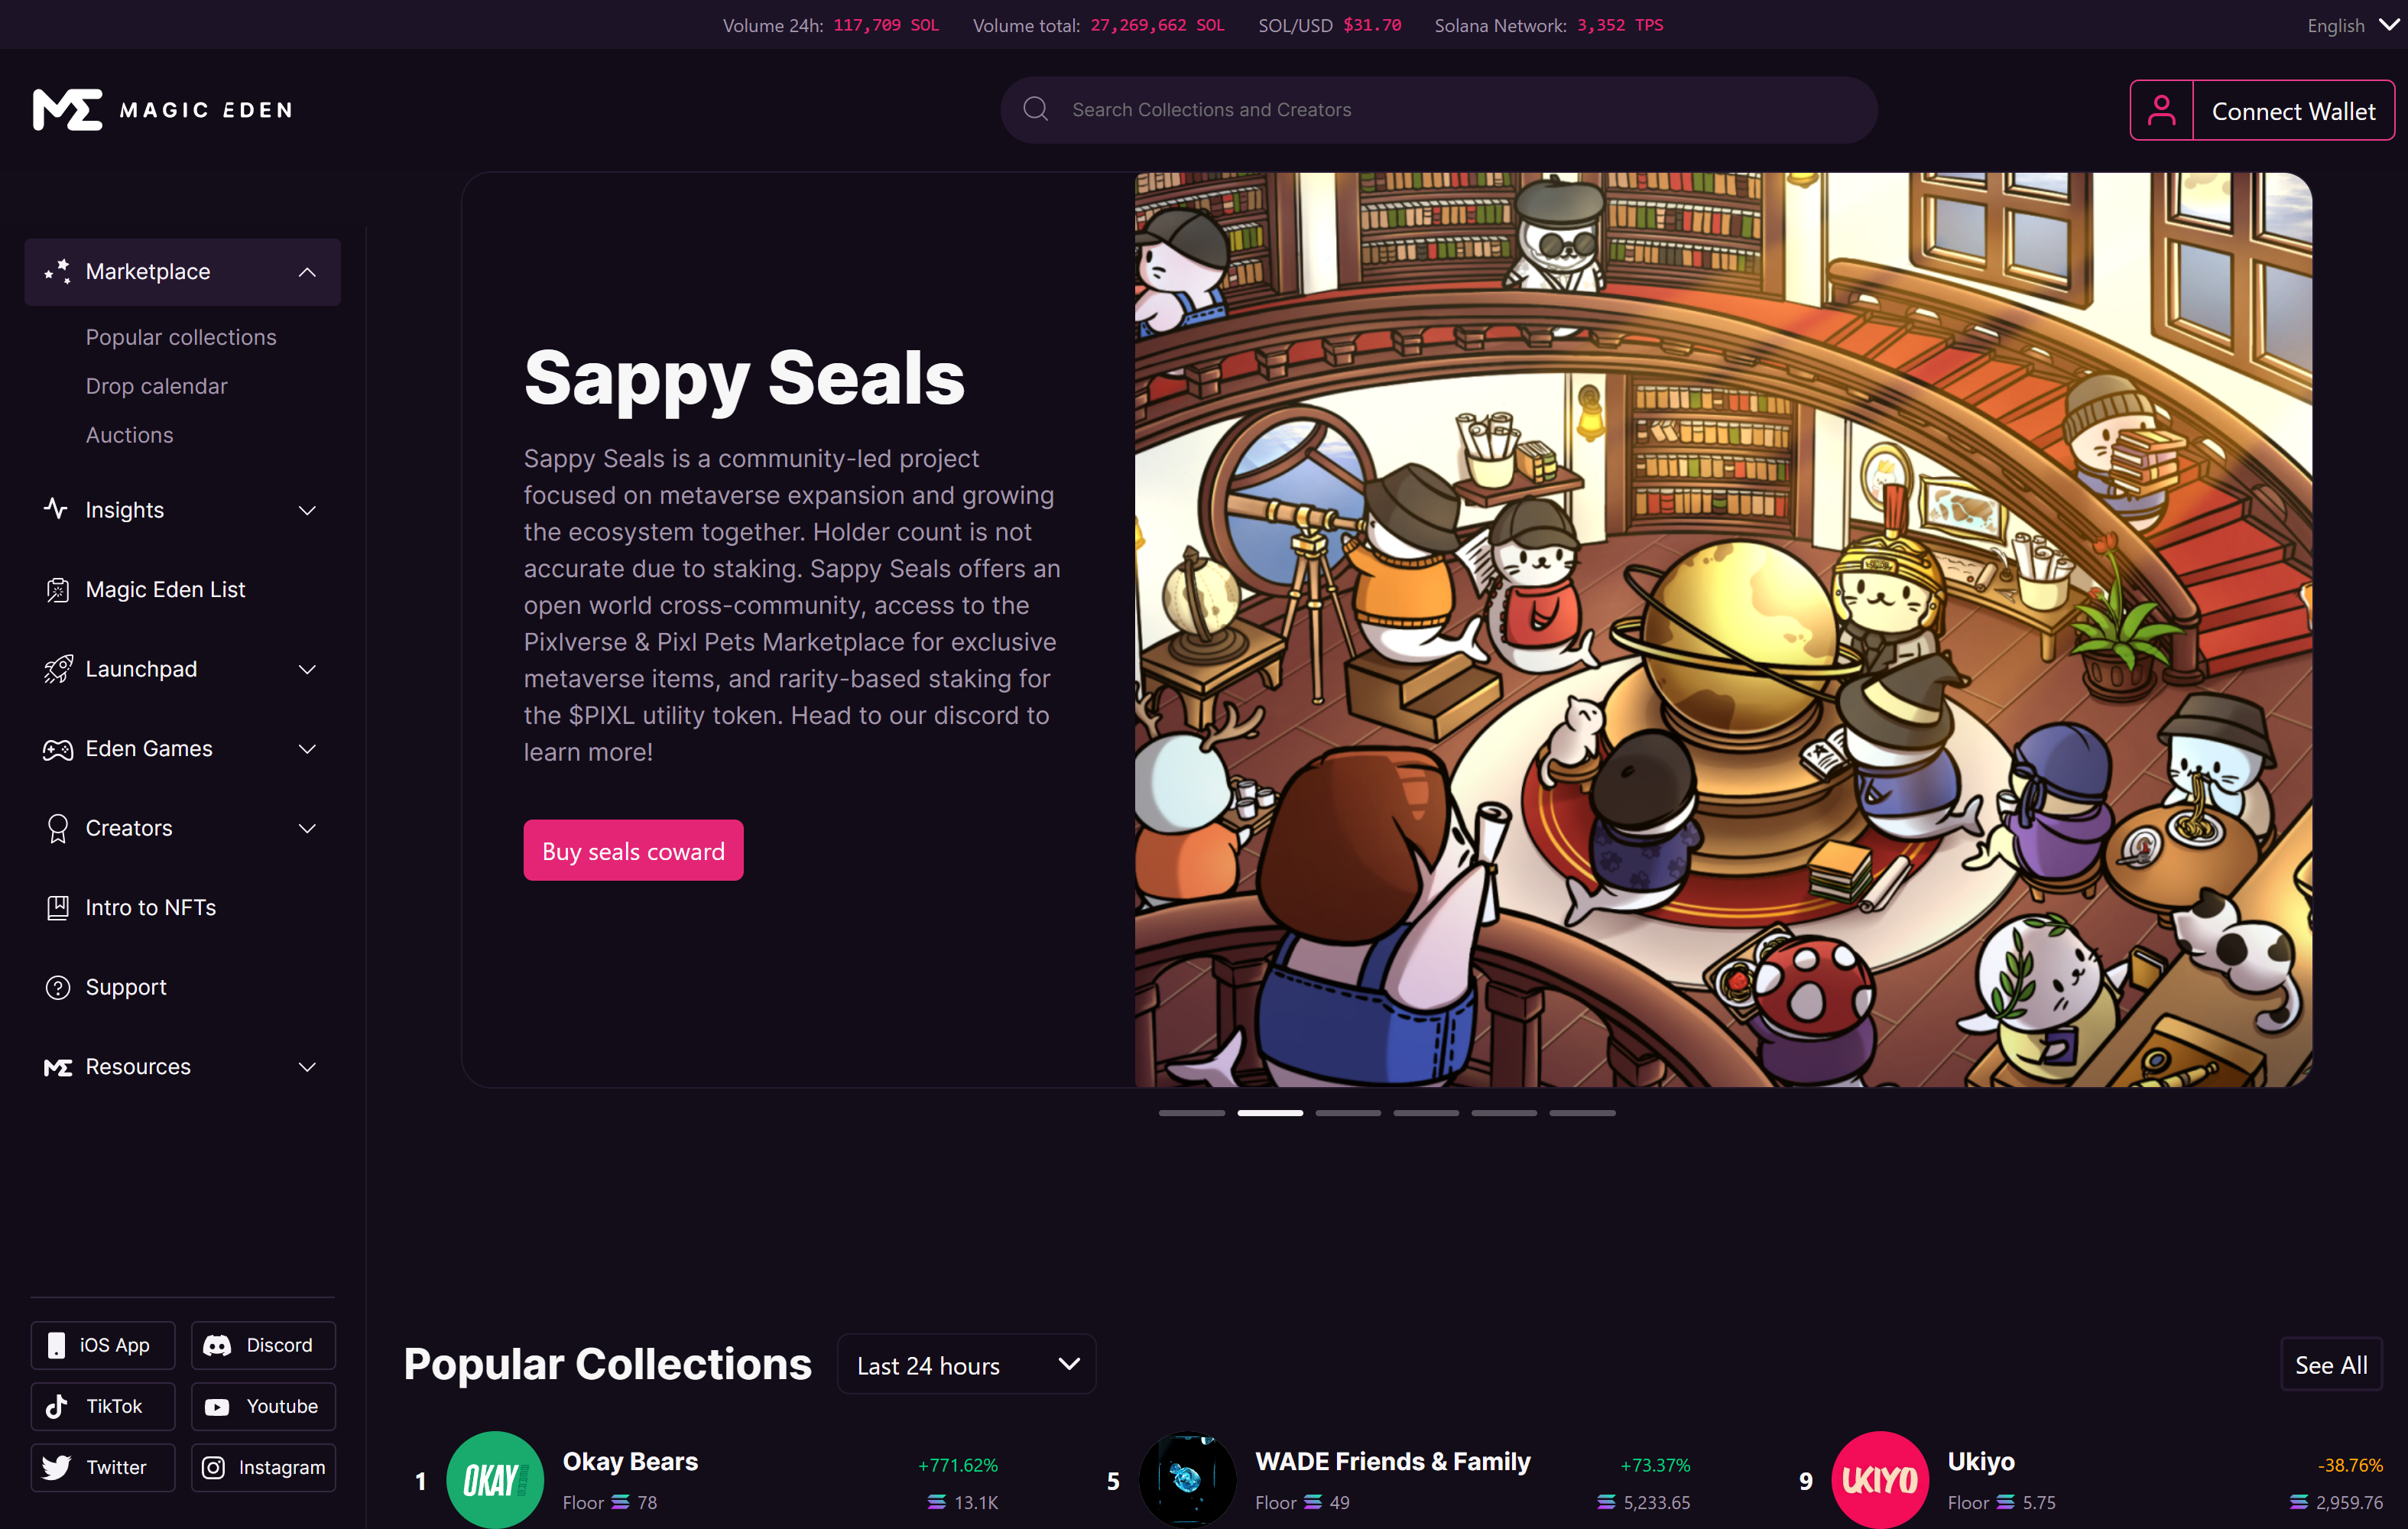The height and width of the screenshot is (1529, 2408).
Task: Click the Search Collections and Creators field
Action: pyautogui.click(x=1439, y=110)
